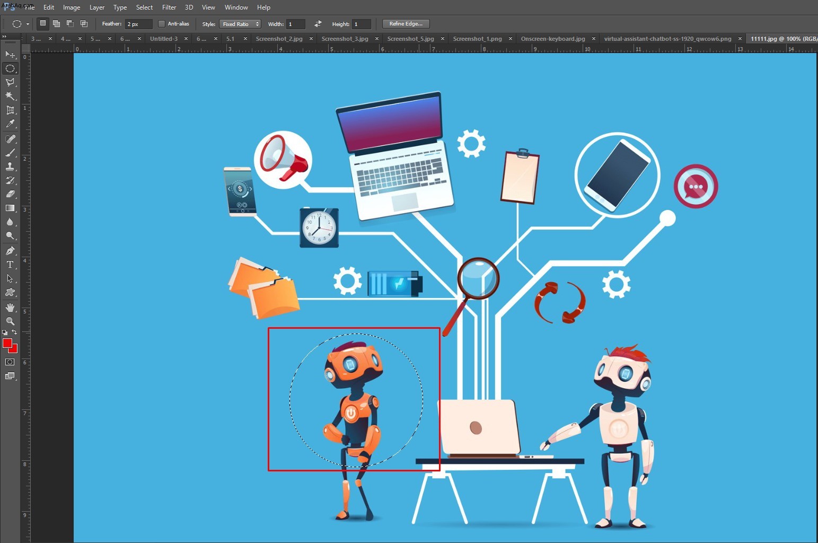
Task: Select the History Brush tool
Action: pos(10,180)
